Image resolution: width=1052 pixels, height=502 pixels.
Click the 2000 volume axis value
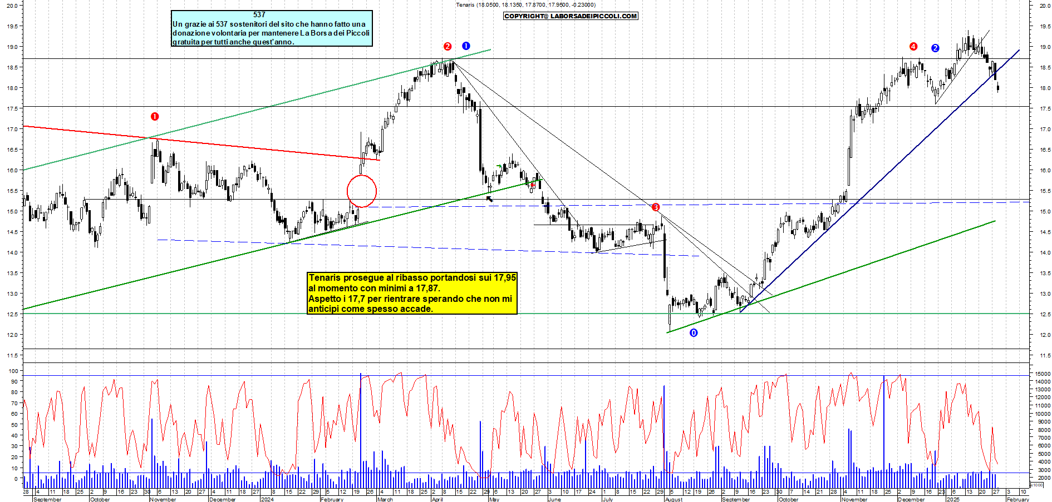1044,478
